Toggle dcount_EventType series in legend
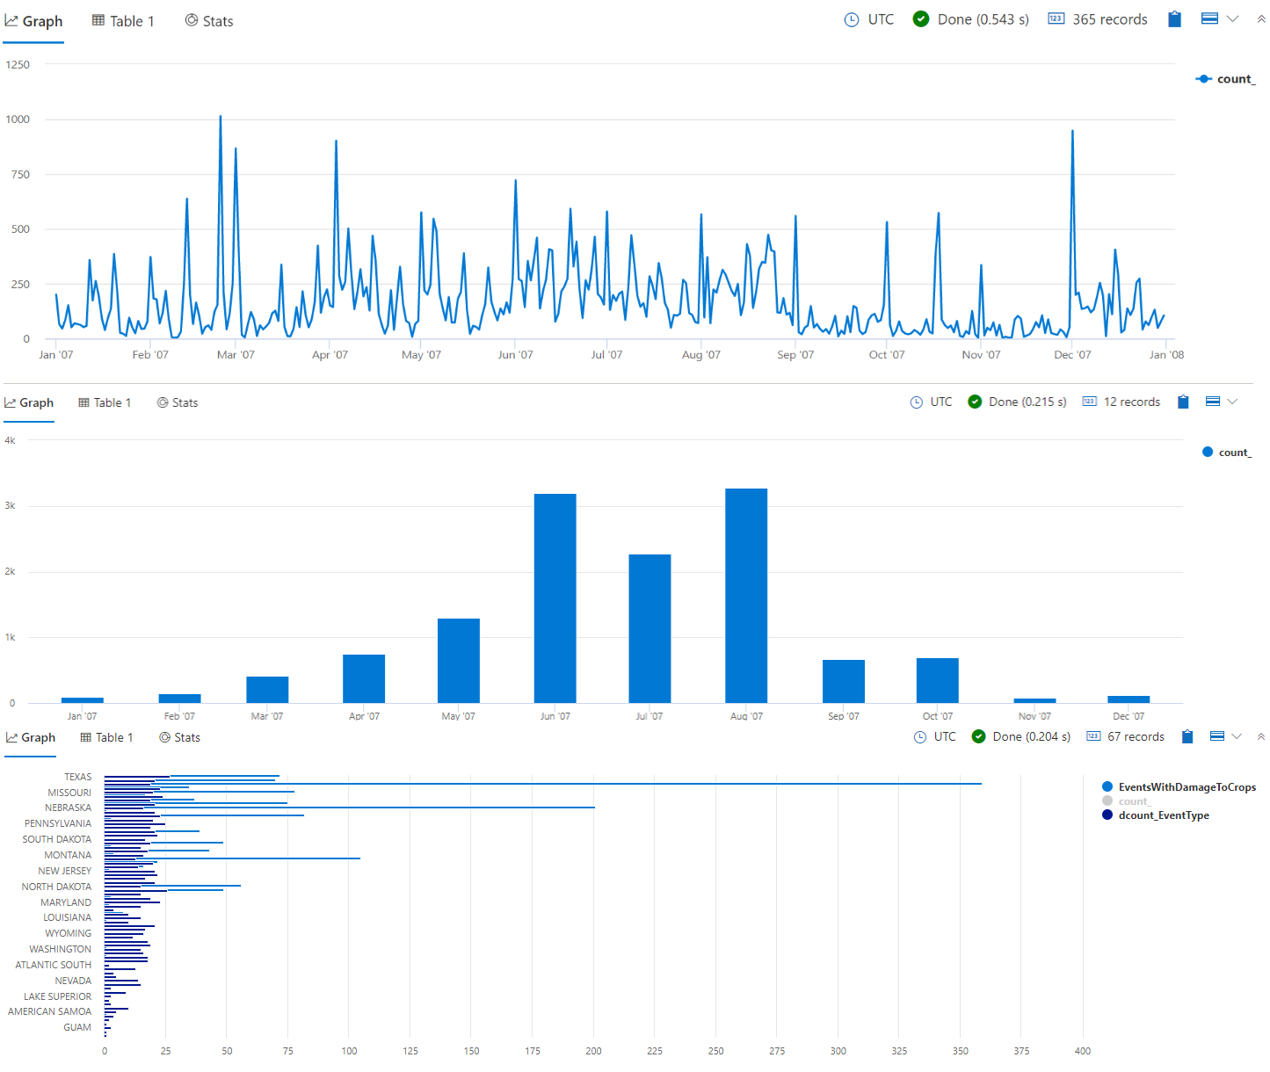Viewport: 1270px width, 1072px height. click(x=1156, y=815)
